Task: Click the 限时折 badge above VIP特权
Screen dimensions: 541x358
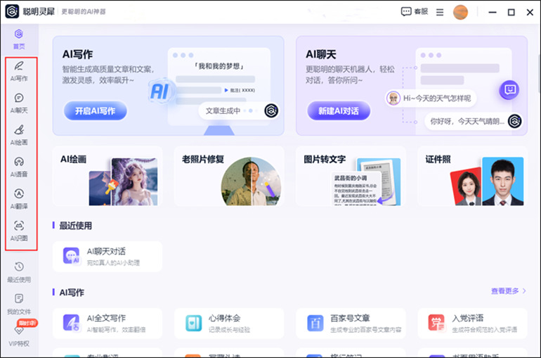Action: click(27, 323)
